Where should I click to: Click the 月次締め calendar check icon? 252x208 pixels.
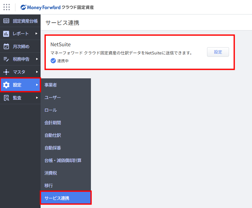pyautogui.click(x=6, y=47)
